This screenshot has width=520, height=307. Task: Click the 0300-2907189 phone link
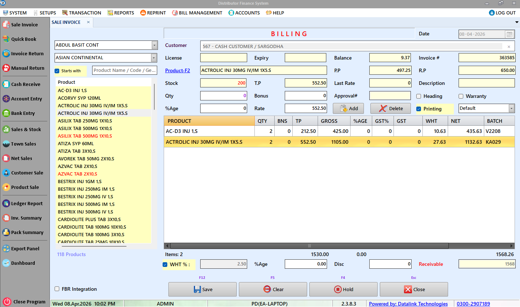[473, 304]
